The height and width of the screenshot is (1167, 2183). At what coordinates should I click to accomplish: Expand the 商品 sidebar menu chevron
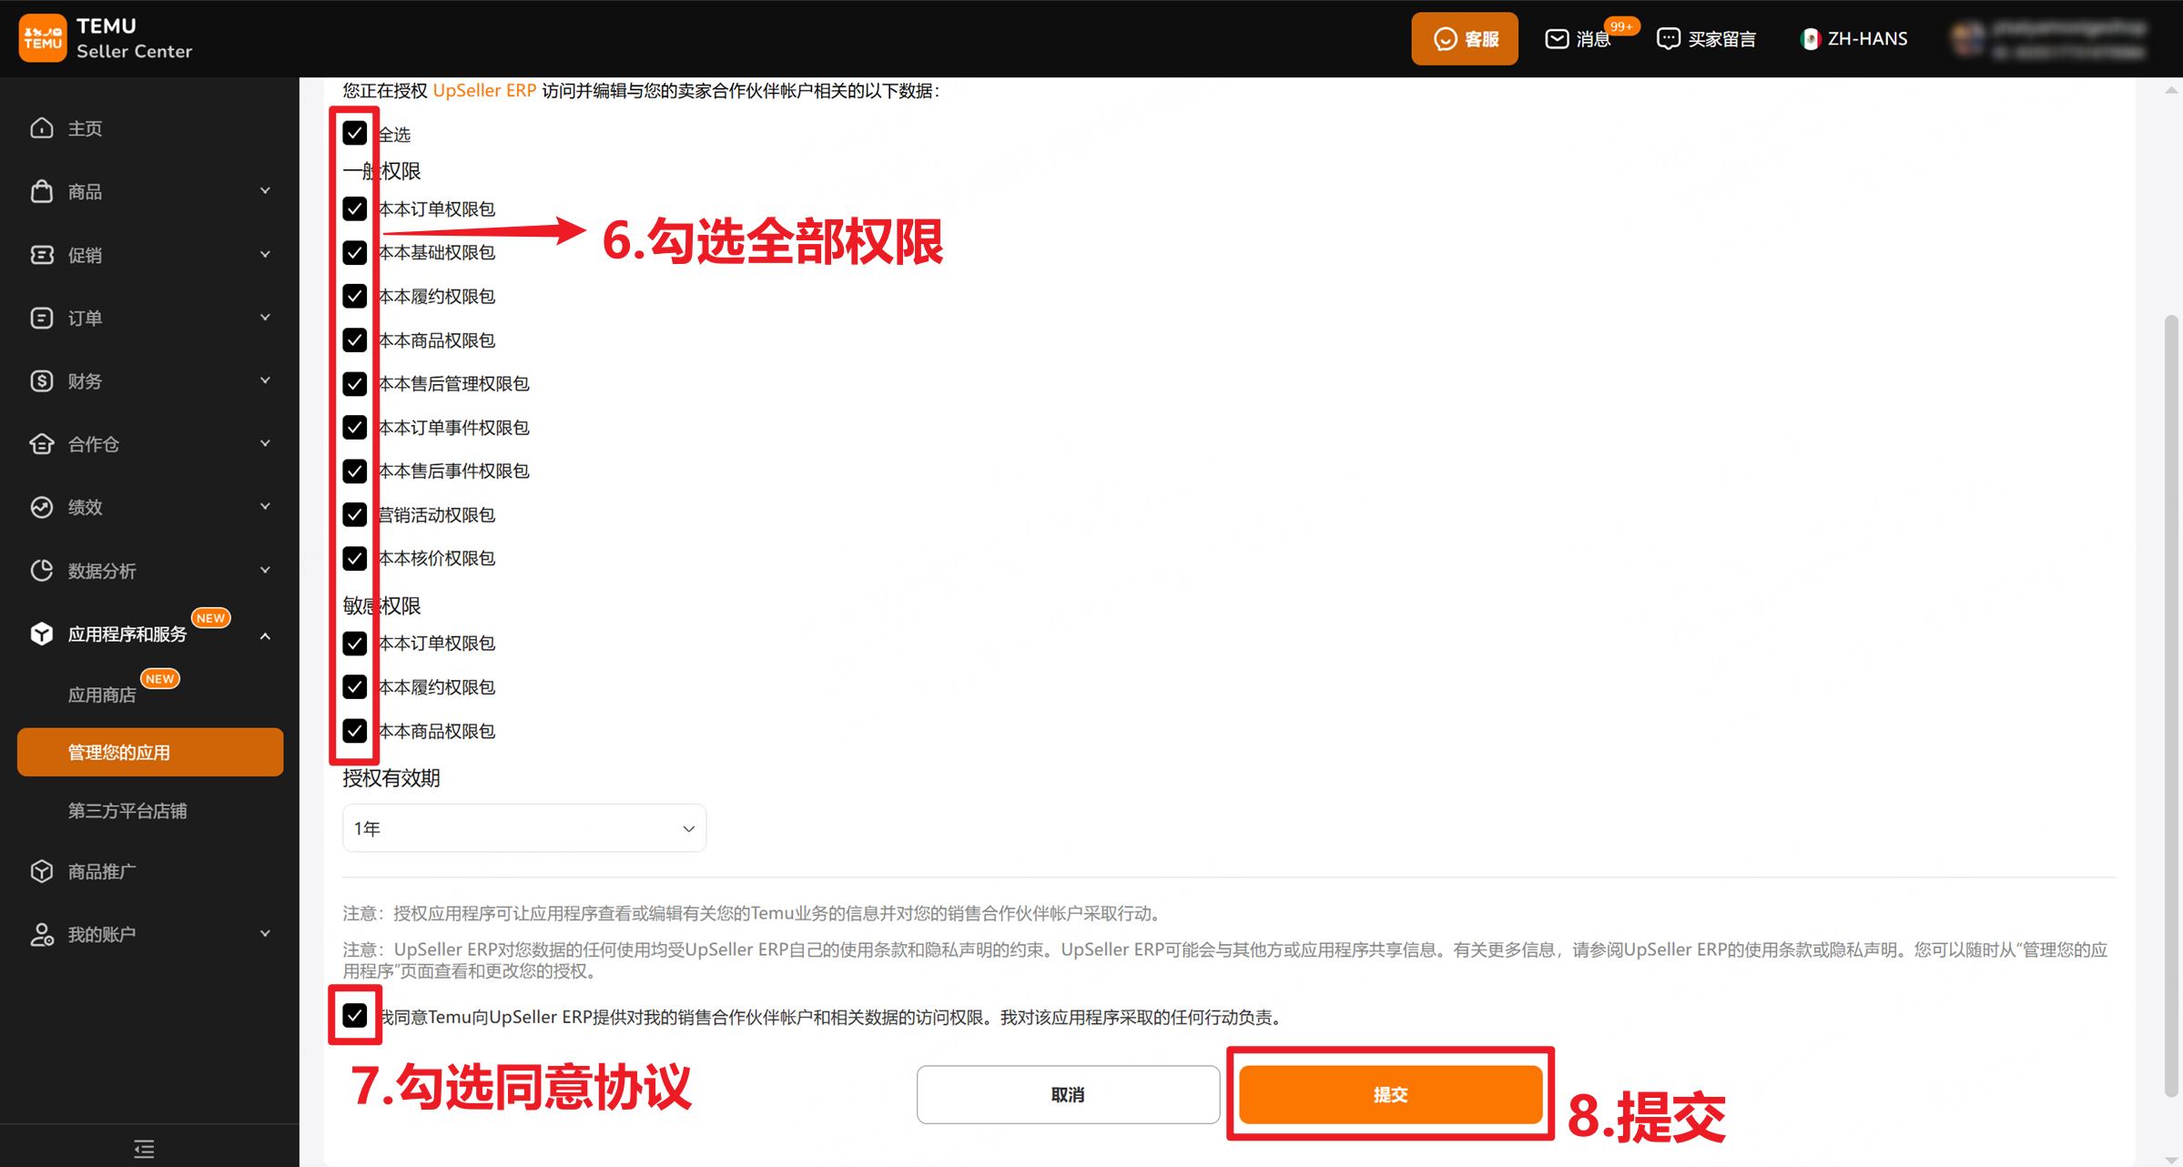pyautogui.click(x=265, y=191)
